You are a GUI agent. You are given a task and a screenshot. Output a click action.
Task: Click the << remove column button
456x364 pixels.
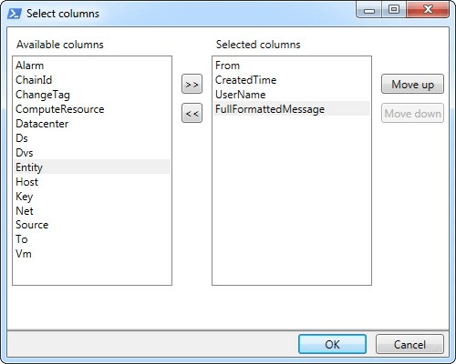pyautogui.click(x=192, y=113)
